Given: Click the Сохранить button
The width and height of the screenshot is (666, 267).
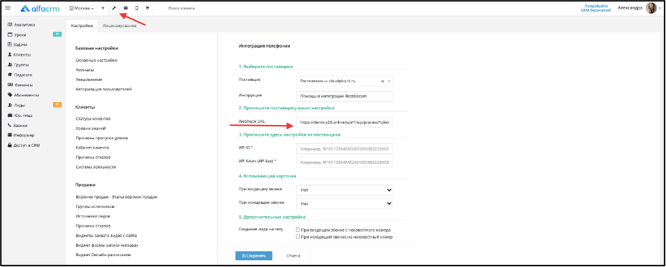Looking at the screenshot, I should click(x=254, y=256).
